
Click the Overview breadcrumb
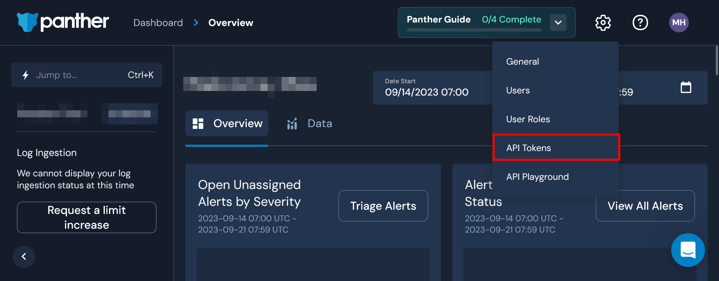231,23
